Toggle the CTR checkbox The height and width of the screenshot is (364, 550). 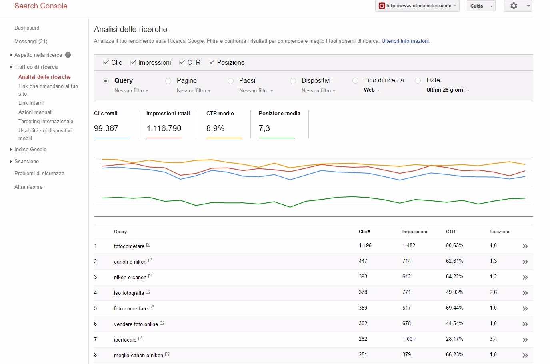182,62
